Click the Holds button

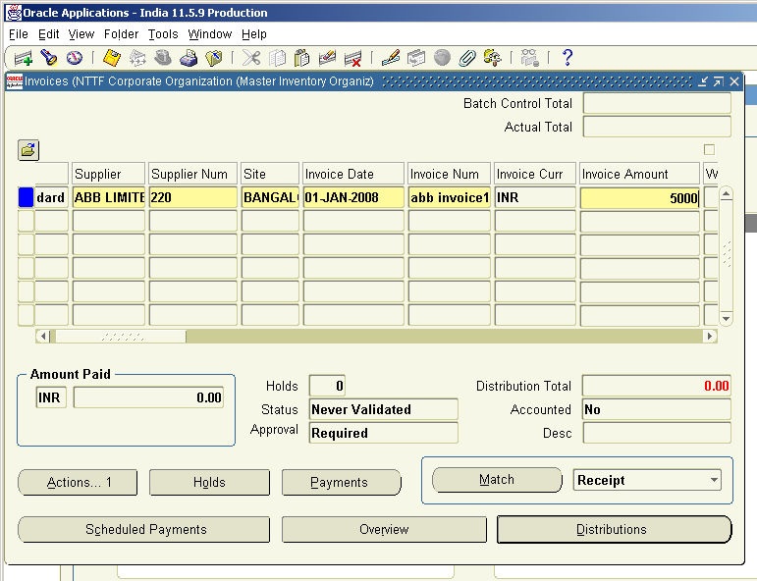point(209,482)
